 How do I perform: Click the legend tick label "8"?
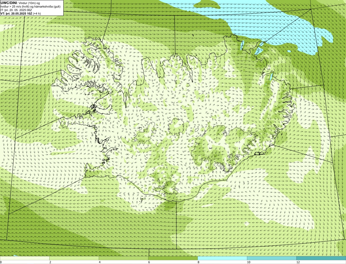198,262
